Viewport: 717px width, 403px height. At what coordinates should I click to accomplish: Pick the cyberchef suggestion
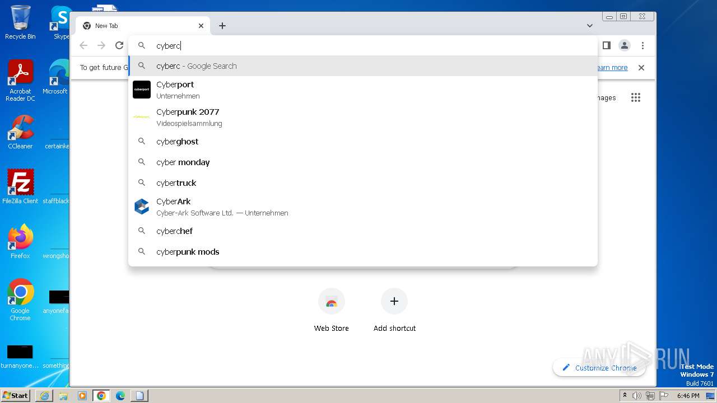[363, 231]
